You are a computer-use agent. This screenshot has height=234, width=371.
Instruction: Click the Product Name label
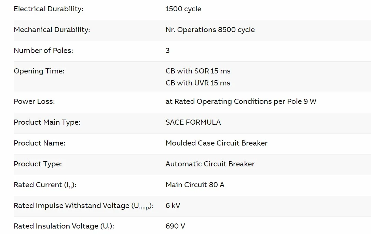(x=39, y=143)
